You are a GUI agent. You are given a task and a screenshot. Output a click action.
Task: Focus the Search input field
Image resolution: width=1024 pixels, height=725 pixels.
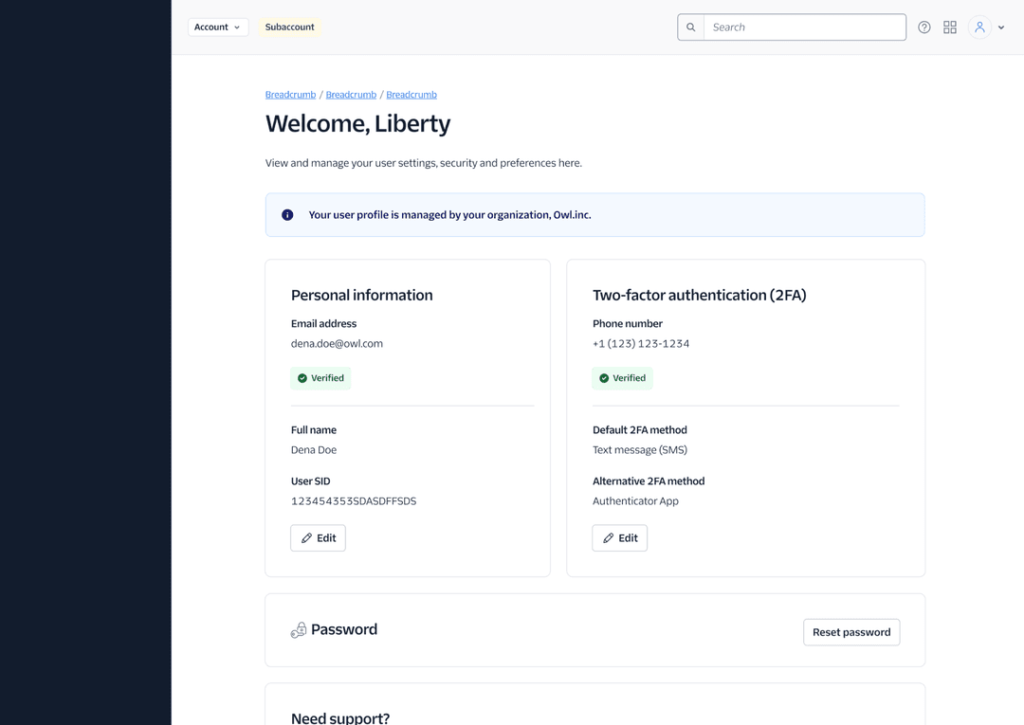pyautogui.click(x=804, y=27)
